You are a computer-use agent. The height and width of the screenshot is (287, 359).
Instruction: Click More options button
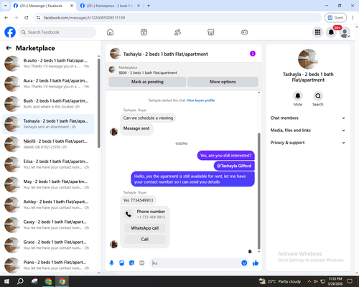coord(223,82)
